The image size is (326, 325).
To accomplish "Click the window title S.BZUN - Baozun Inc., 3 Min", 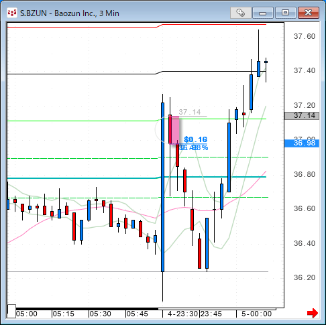I will click(x=70, y=13).
